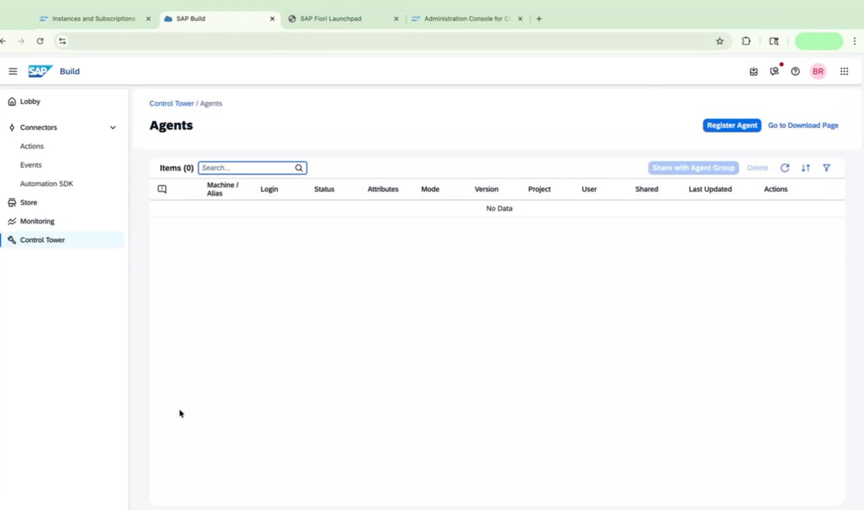Click the Actions column header in table
The height and width of the screenshot is (510, 864).
pyautogui.click(x=775, y=190)
